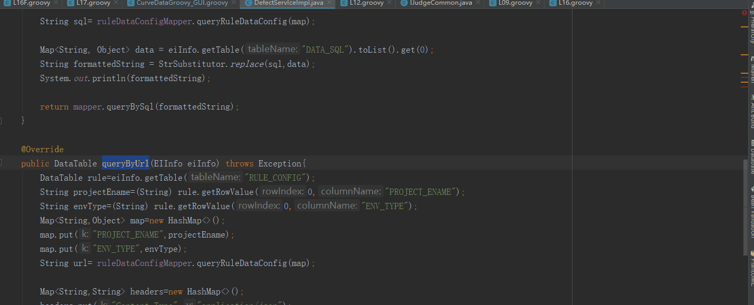Click the CurveDataGroovy_GUI.groovy file icon

pyautogui.click(x=131, y=3)
